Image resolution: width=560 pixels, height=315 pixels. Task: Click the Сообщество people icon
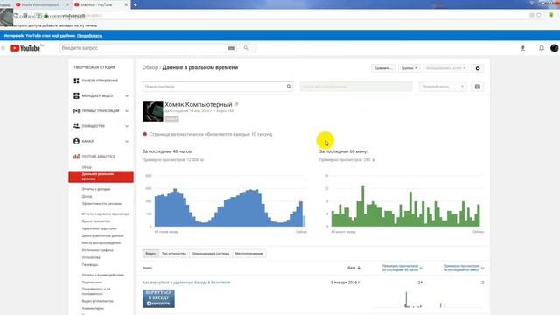[76, 126]
